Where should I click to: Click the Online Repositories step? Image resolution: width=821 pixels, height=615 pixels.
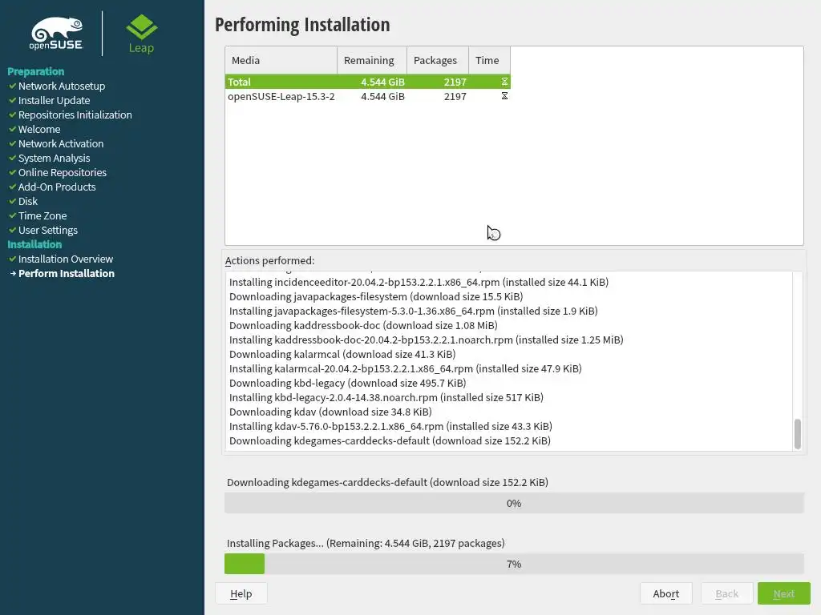63,172
